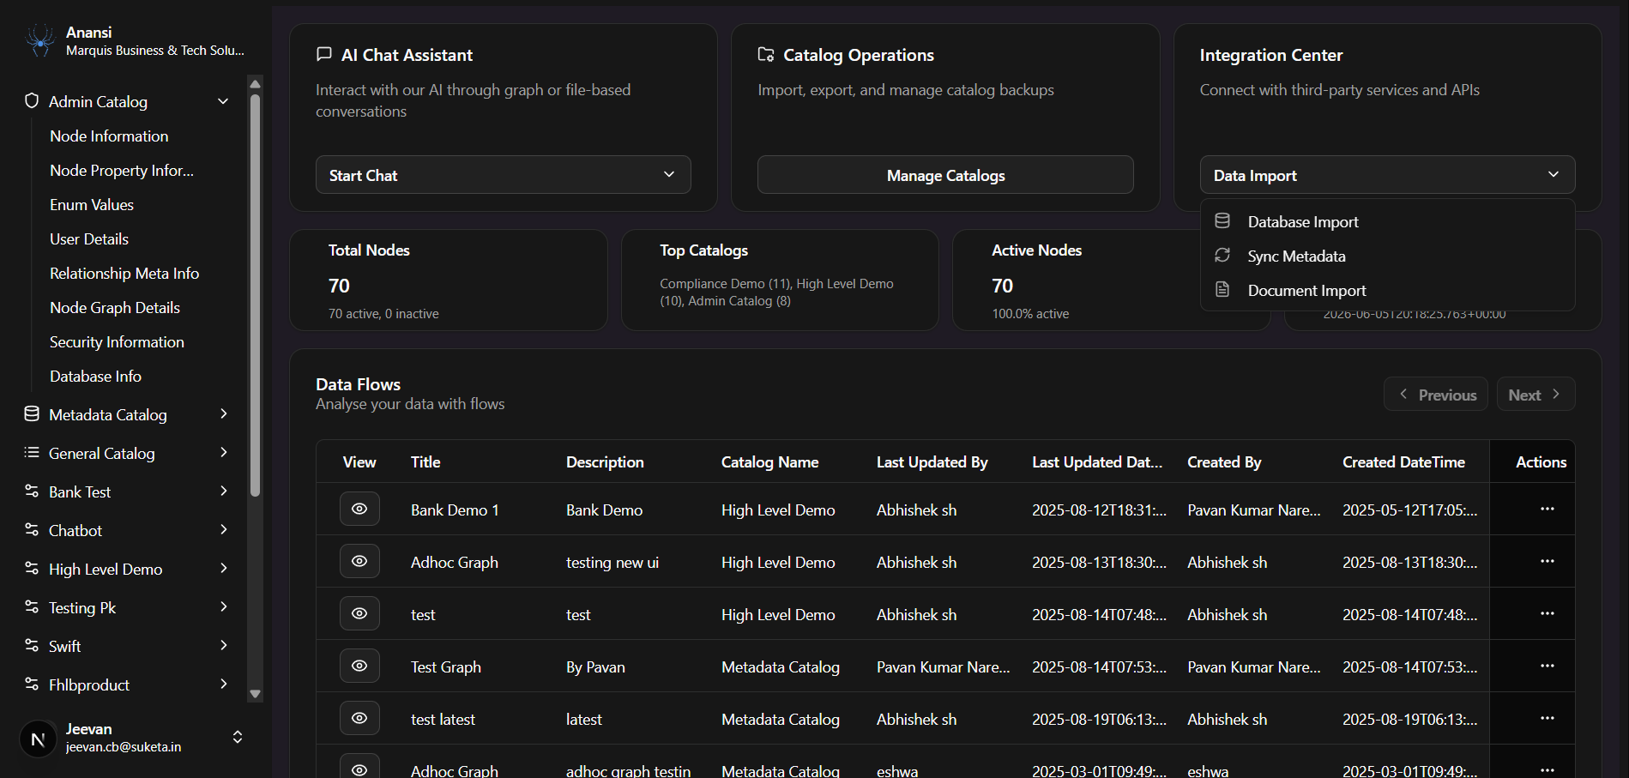Open actions menu for testing new ui row

(1548, 561)
